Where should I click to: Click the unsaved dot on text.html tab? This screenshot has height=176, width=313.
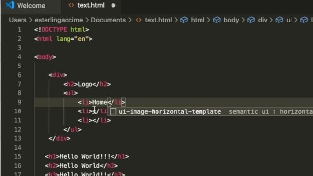click(113, 5)
